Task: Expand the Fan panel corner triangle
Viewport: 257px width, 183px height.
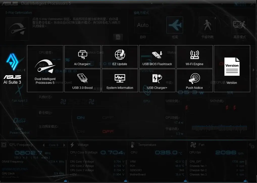Action: (245, 181)
